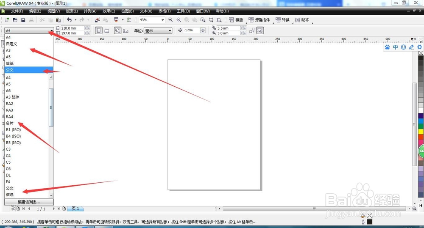Click the 编辑该列表... button

[29, 202]
